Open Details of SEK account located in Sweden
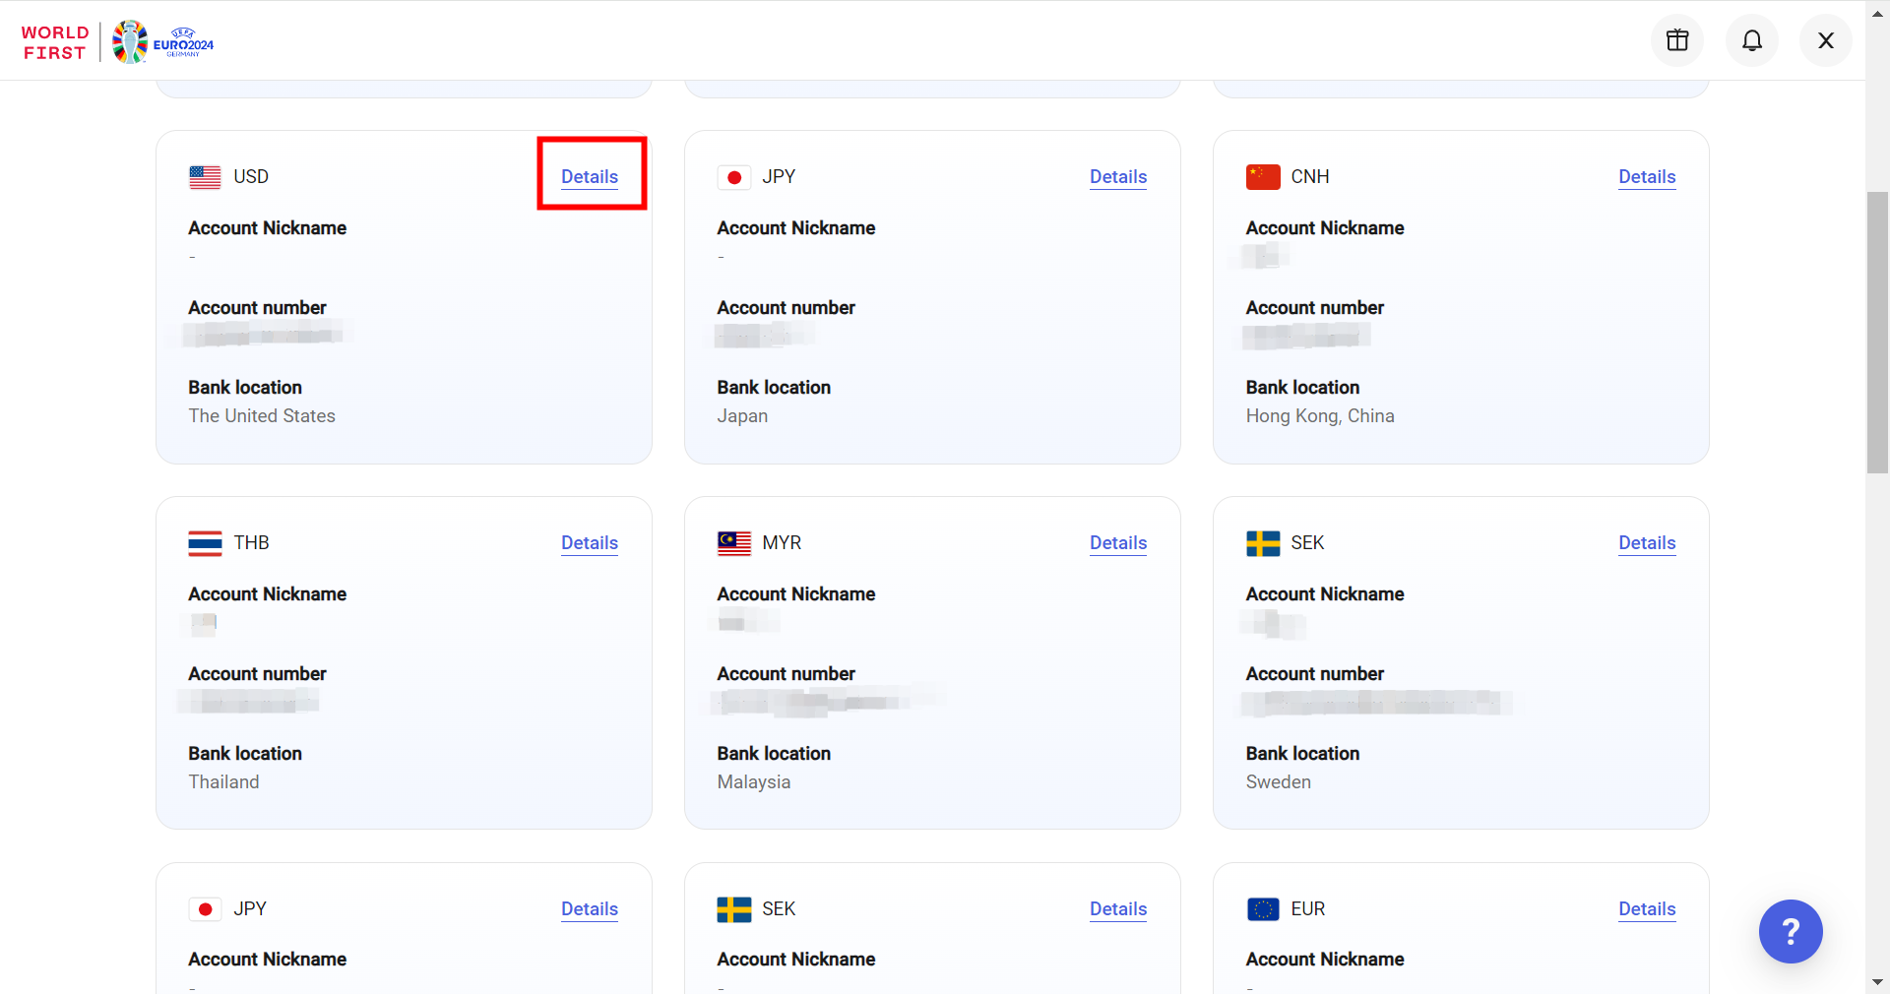 point(1646,543)
